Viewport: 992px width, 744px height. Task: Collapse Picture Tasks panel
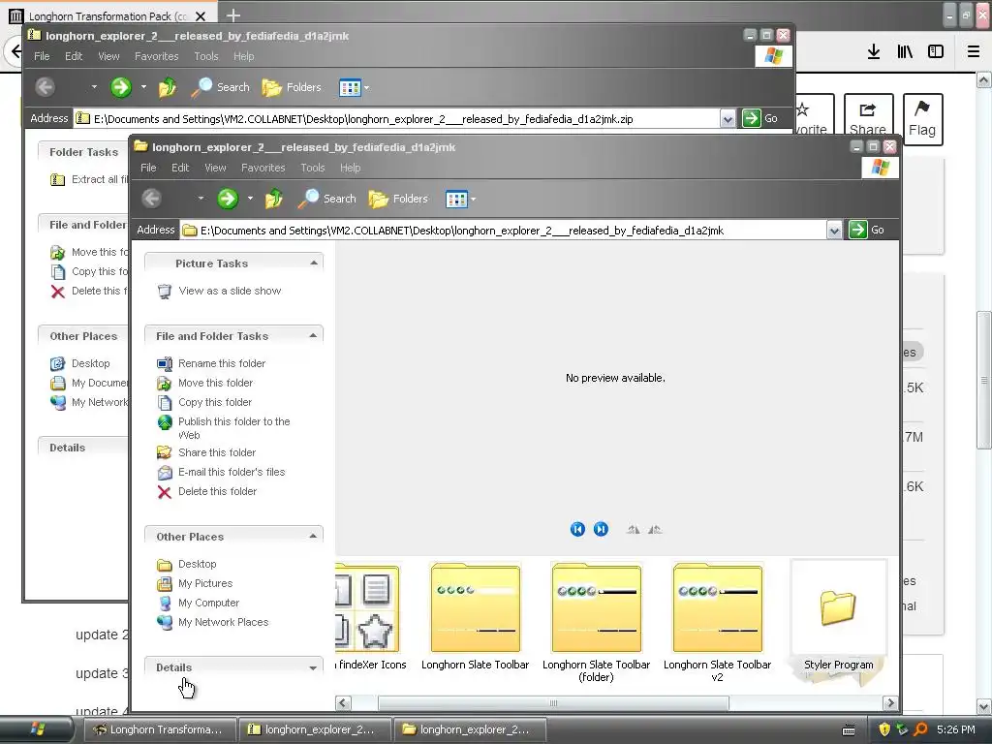pyautogui.click(x=313, y=263)
